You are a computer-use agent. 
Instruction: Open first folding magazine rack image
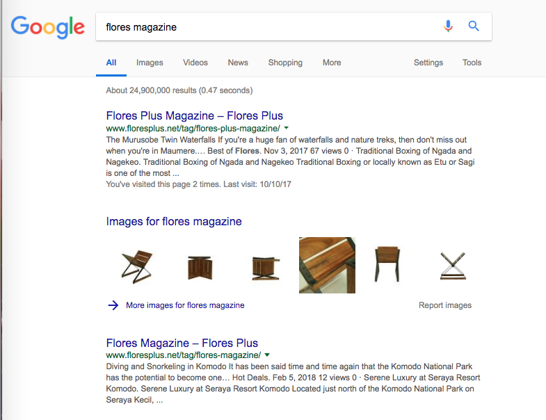click(136, 266)
